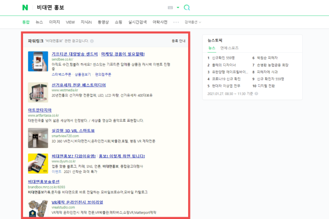Switch to the 이미지 tab
This screenshot has height=219, width=329.
54,22
